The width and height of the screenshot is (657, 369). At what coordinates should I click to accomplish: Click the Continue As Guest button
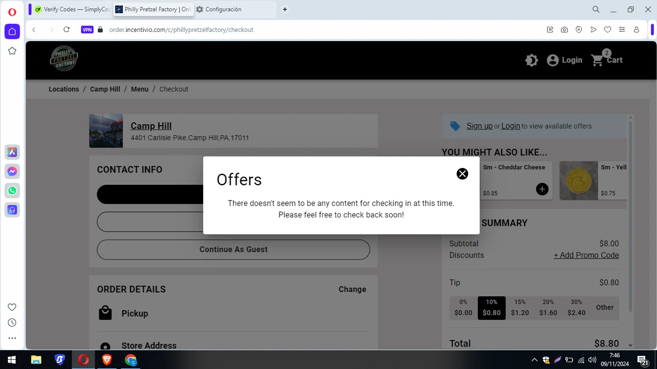click(233, 250)
